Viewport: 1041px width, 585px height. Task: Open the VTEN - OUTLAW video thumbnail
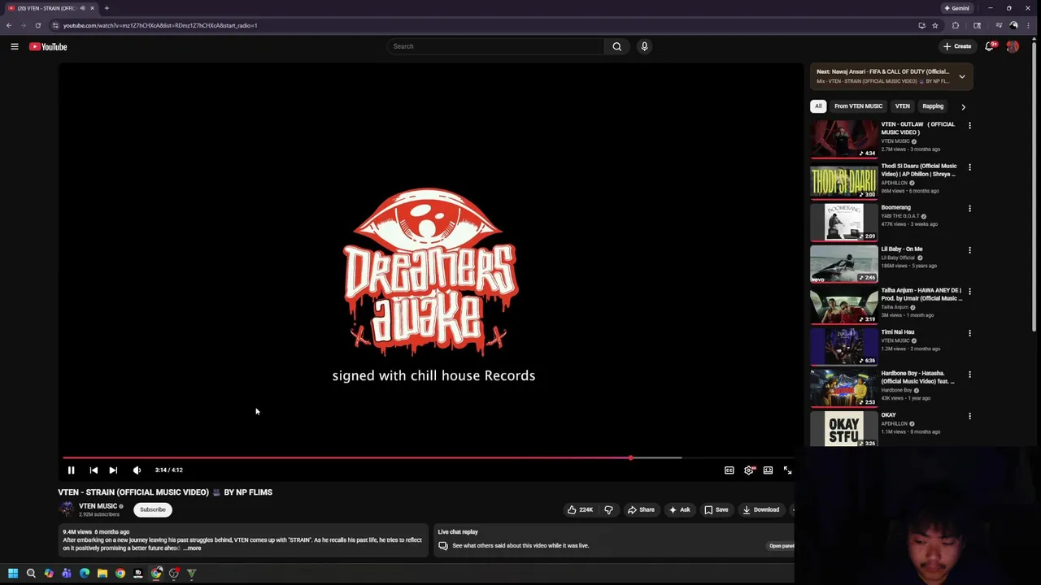(844, 139)
